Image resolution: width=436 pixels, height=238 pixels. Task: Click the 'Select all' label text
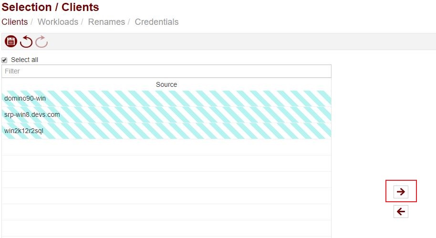24,60
